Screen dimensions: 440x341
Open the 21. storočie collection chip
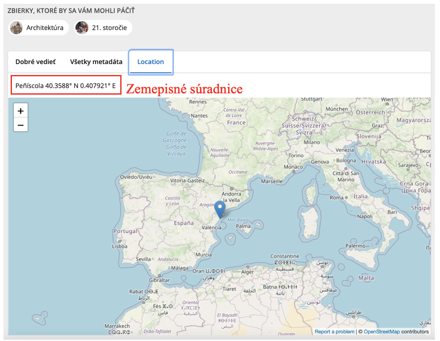click(x=103, y=28)
